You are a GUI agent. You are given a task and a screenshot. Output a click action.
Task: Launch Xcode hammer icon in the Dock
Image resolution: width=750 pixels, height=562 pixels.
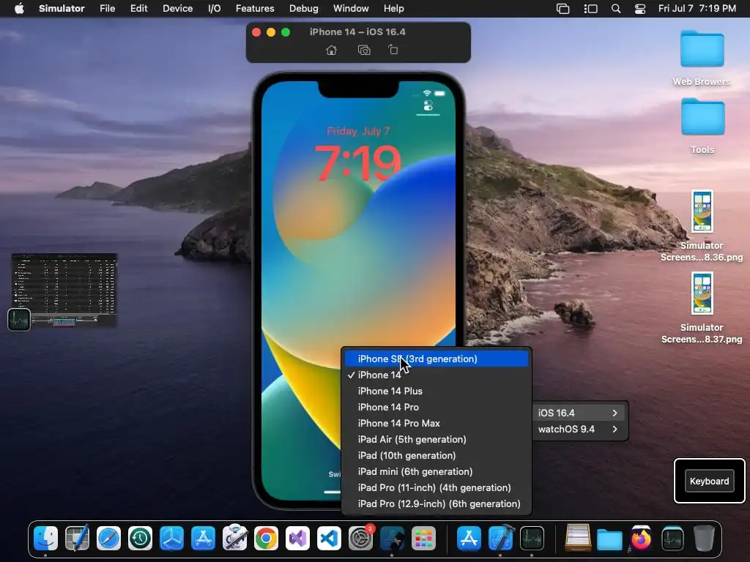(501, 538)
